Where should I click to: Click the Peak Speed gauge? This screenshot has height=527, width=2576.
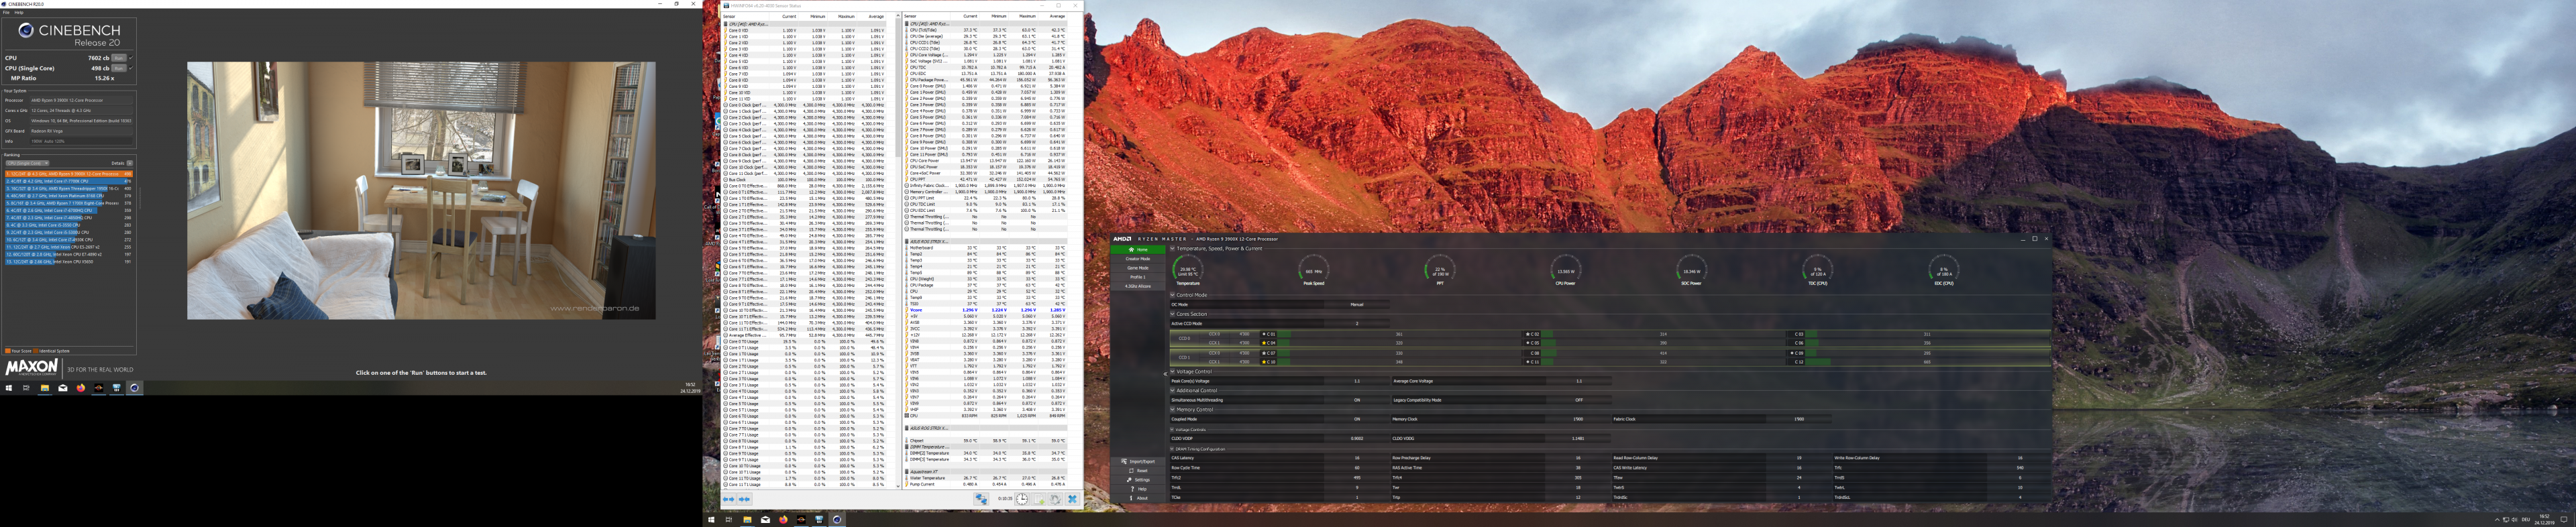[1314, 270]
